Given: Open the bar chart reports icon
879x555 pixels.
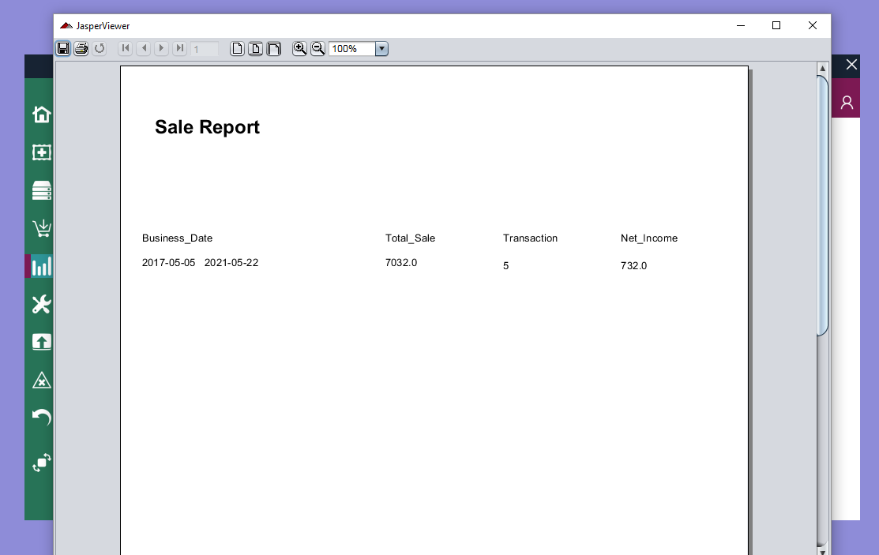Looking at the screenshot, I should click(39, 266).
